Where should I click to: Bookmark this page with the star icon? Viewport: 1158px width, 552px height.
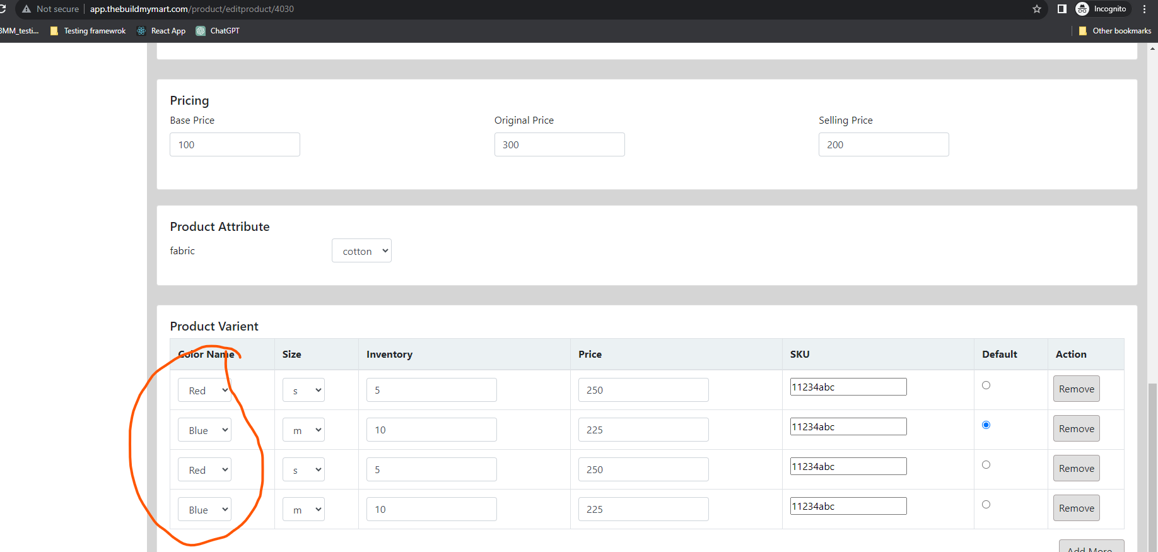pos(1037,9)
